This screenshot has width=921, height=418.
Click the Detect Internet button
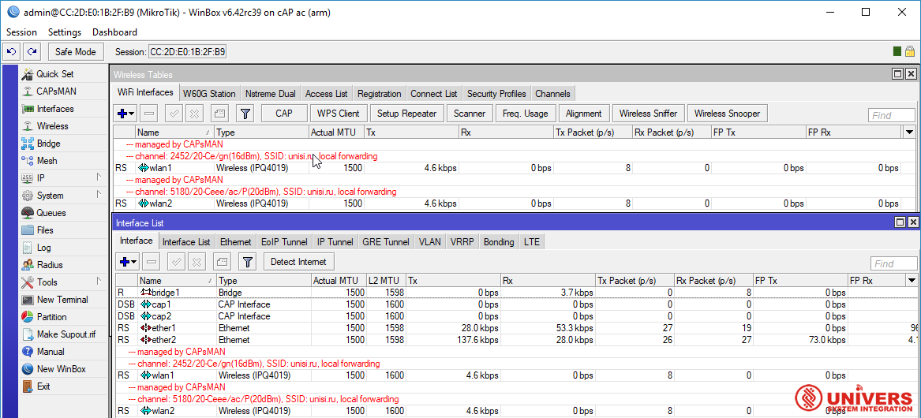[298, 262]
